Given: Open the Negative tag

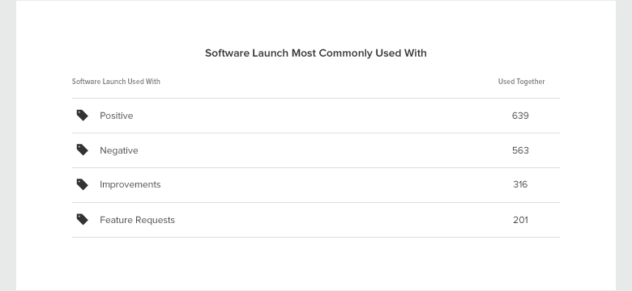Looking at the screenshot, I should [119, 150].
